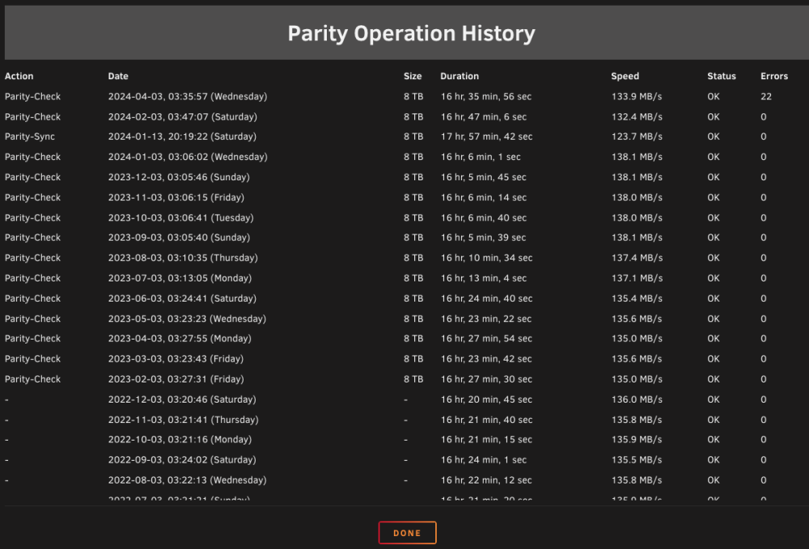
Task: Select date 2023-05-03, 03:23:23 (Wednesday)
Action: (188, 319)
